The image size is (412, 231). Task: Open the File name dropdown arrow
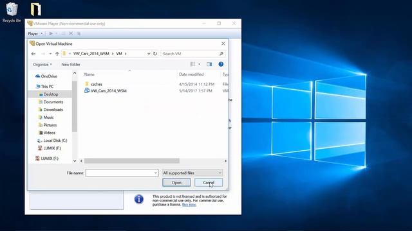coord(156,173)
